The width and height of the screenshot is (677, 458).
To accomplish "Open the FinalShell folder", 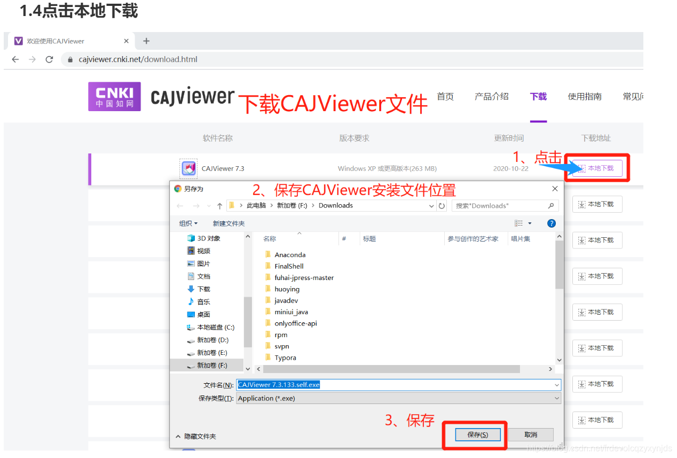I will pos(284,266).
